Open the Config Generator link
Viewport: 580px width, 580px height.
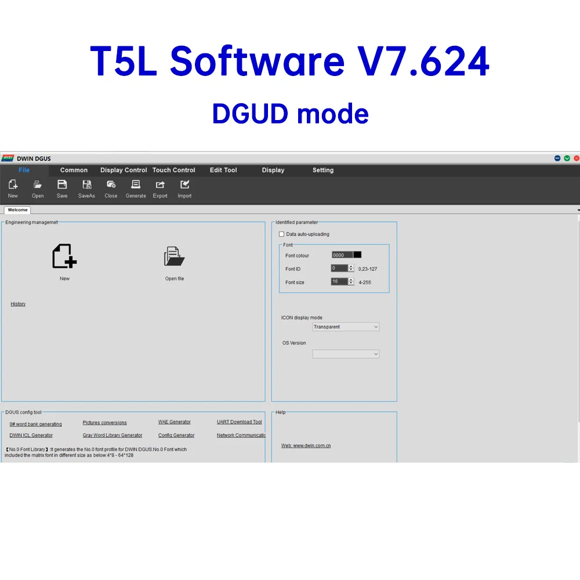point(176,436)
